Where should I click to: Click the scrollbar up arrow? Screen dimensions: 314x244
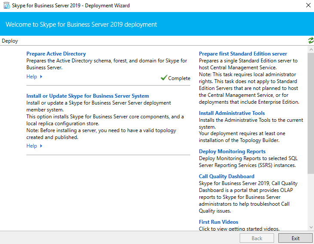[x=311, y=49]
